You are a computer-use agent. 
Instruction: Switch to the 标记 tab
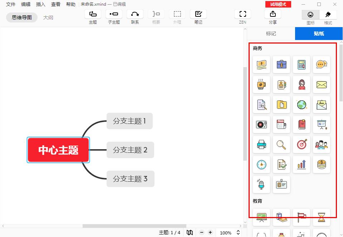coord(270,34)
